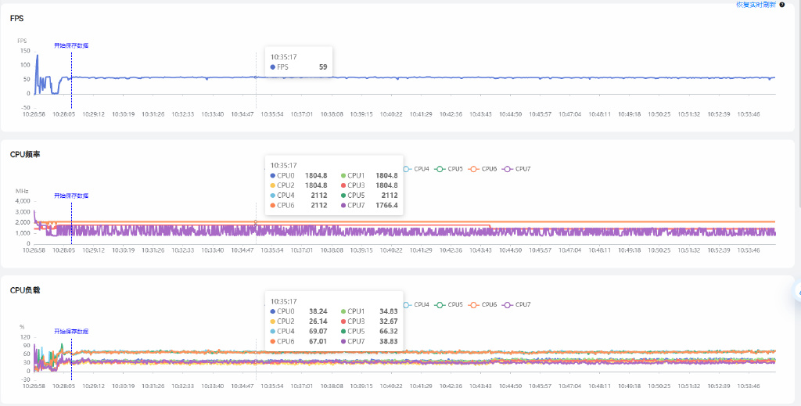Click the CPU频率 panel title

pyautogui.click(x=25, y=155)
